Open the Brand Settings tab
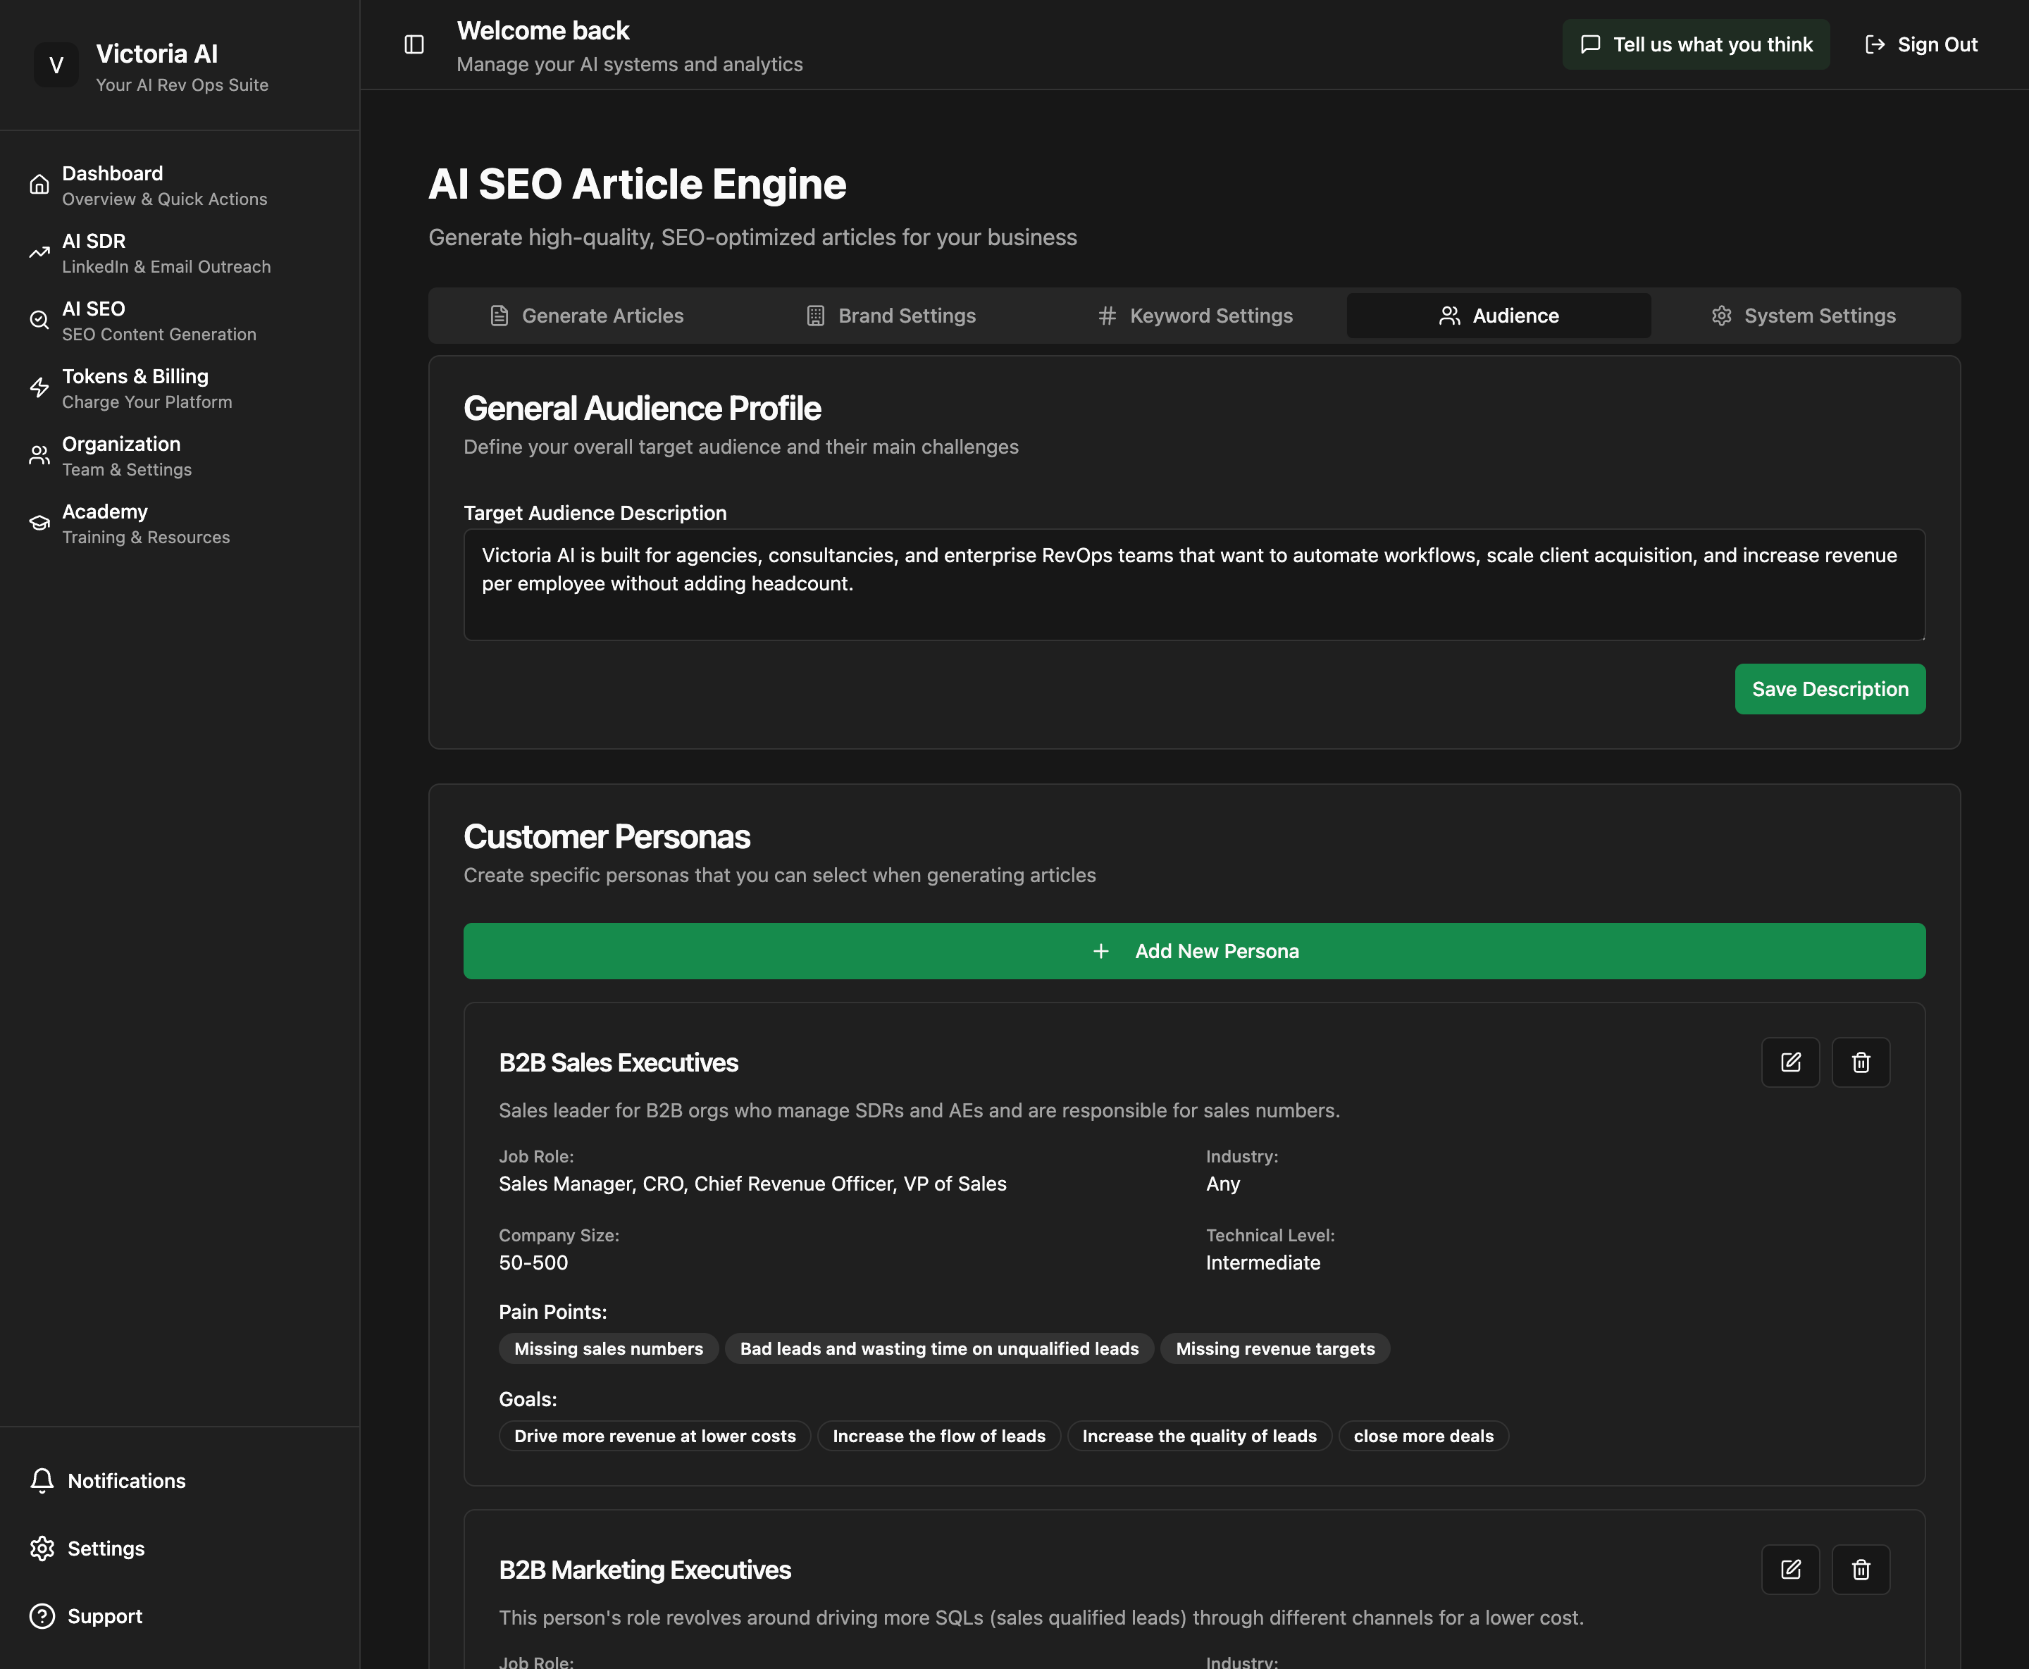The image size is (2029, 1669). pos(890,316)
